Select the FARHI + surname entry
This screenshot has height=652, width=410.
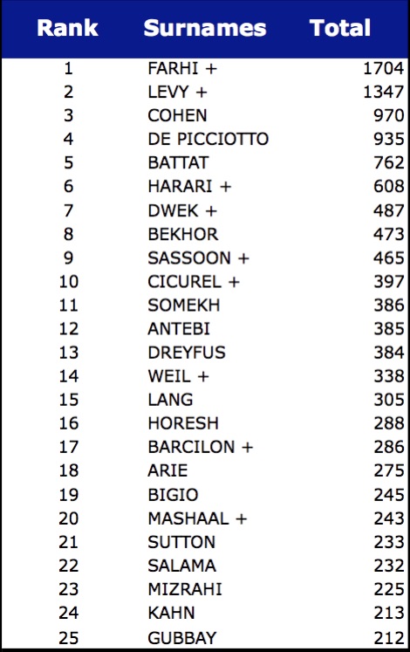tap(182, 68)
